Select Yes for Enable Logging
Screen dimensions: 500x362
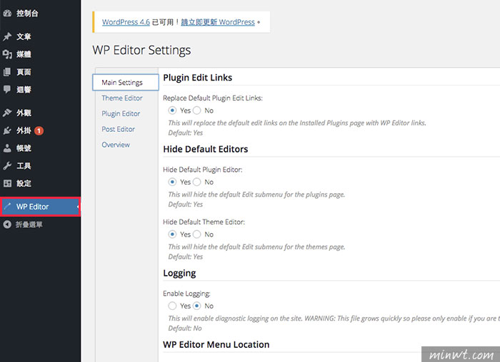click(172, 306)
